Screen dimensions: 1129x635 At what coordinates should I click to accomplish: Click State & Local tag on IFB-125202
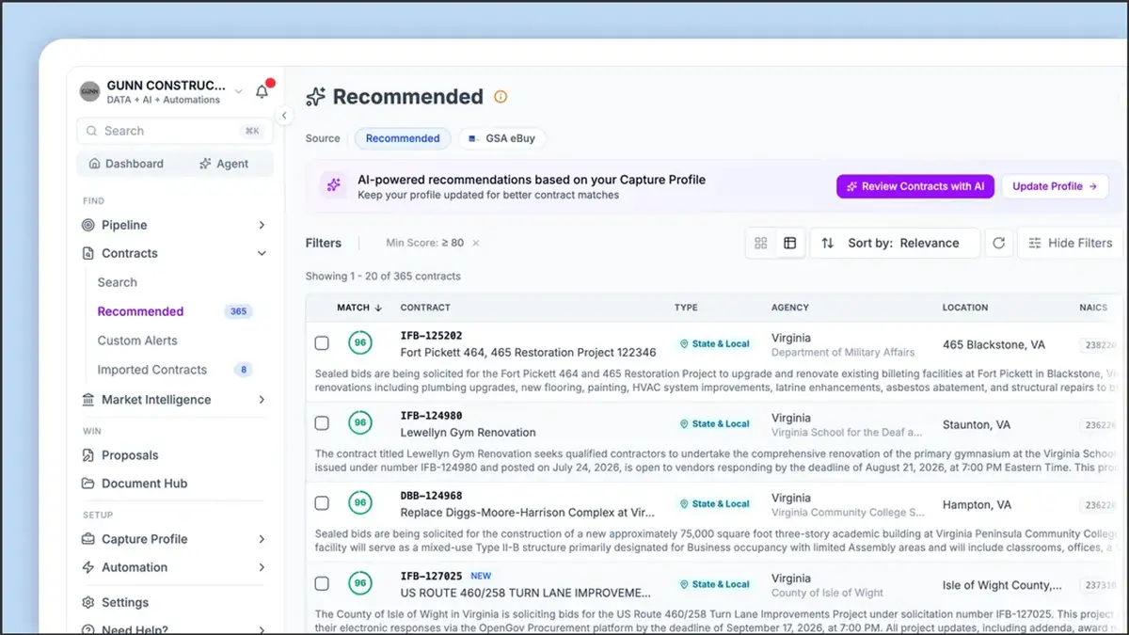click(715, 344)
